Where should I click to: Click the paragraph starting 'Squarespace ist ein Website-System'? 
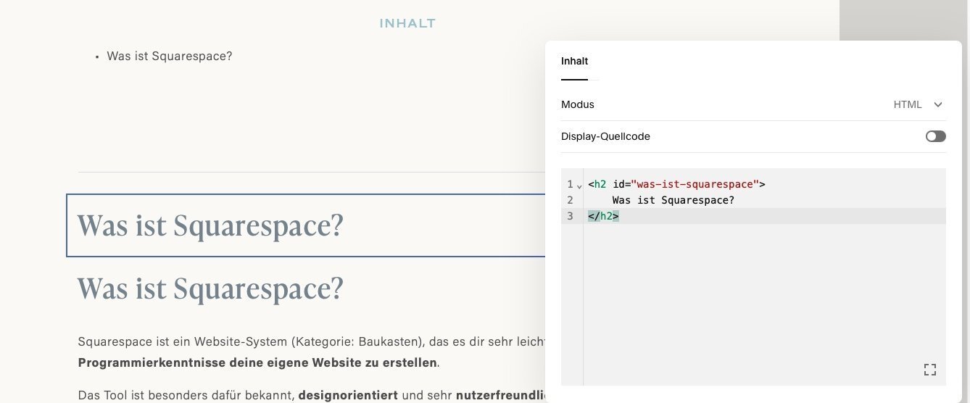pyautogui.click(x=311, y=351)
